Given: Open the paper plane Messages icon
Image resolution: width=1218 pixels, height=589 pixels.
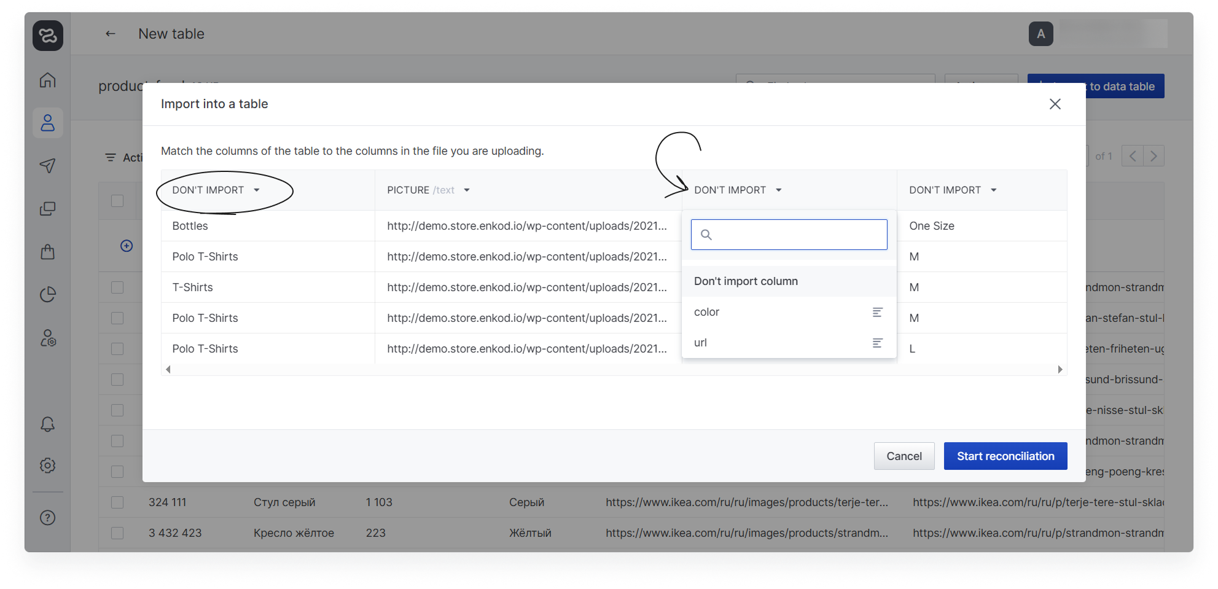Looking at the screenshot, I should [48, 166].
